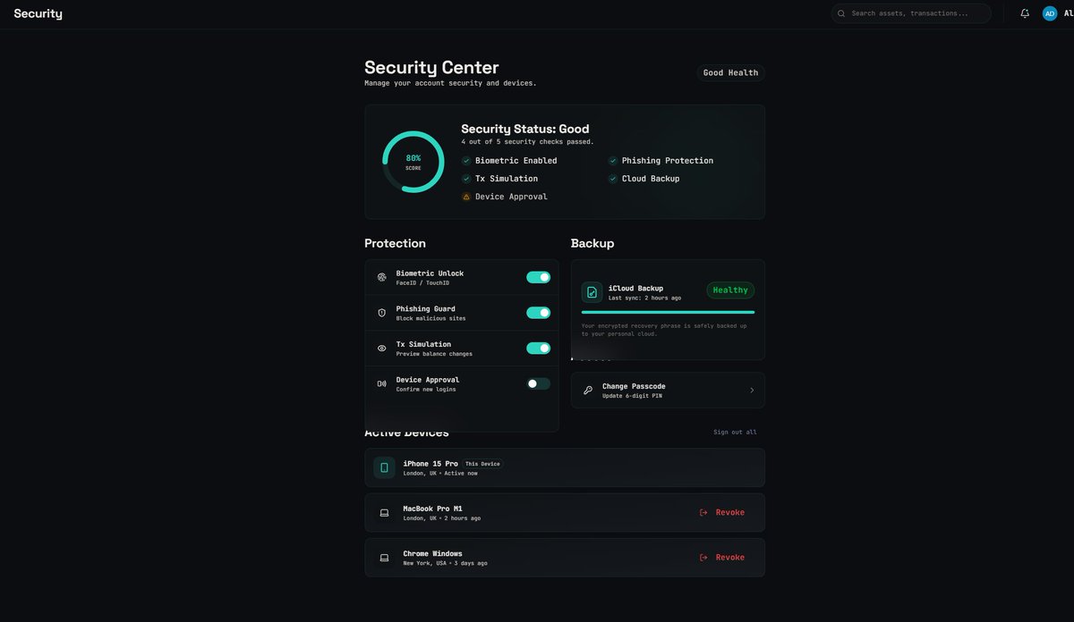
Task: Click the Sign out all link
Action: point(735,433)
